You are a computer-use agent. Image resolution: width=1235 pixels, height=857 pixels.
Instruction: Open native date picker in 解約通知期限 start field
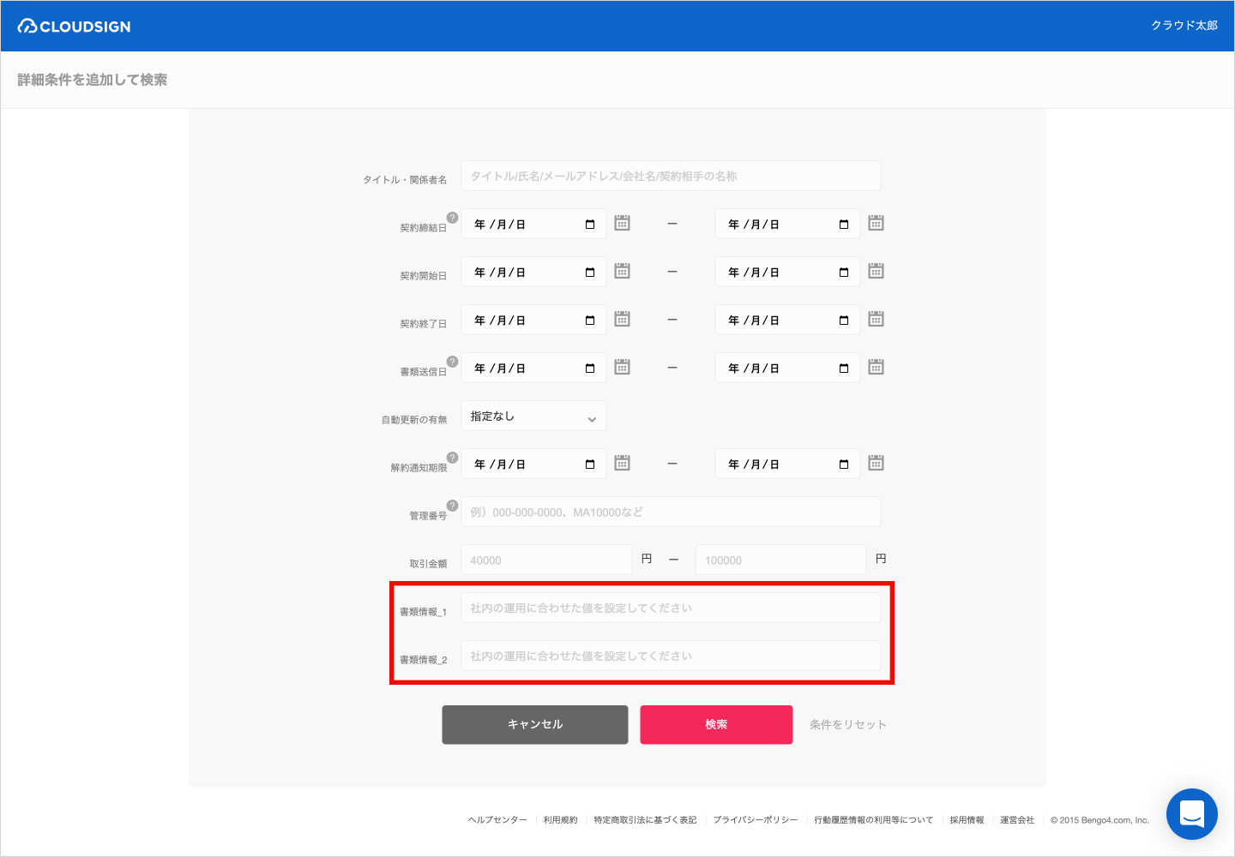coord(590,464)
